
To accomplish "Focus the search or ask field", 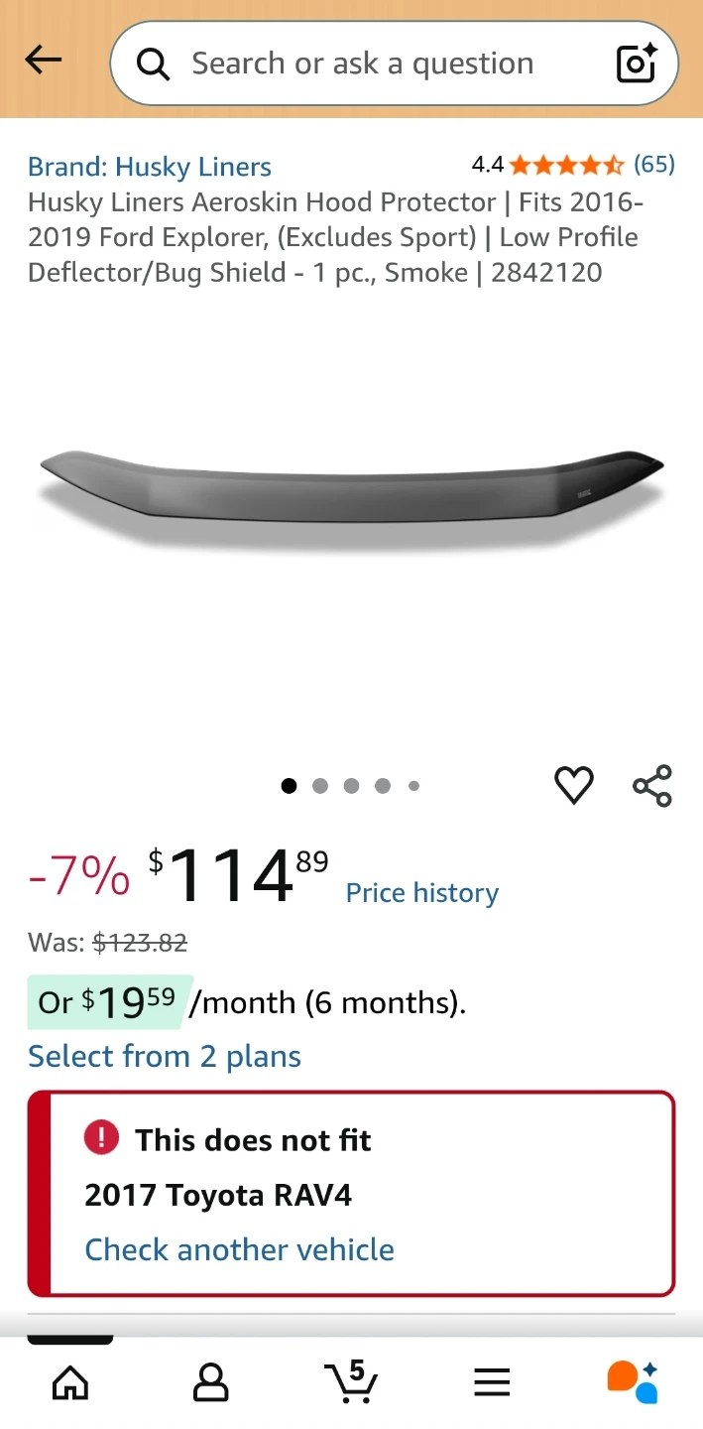I will pos(395,64).
